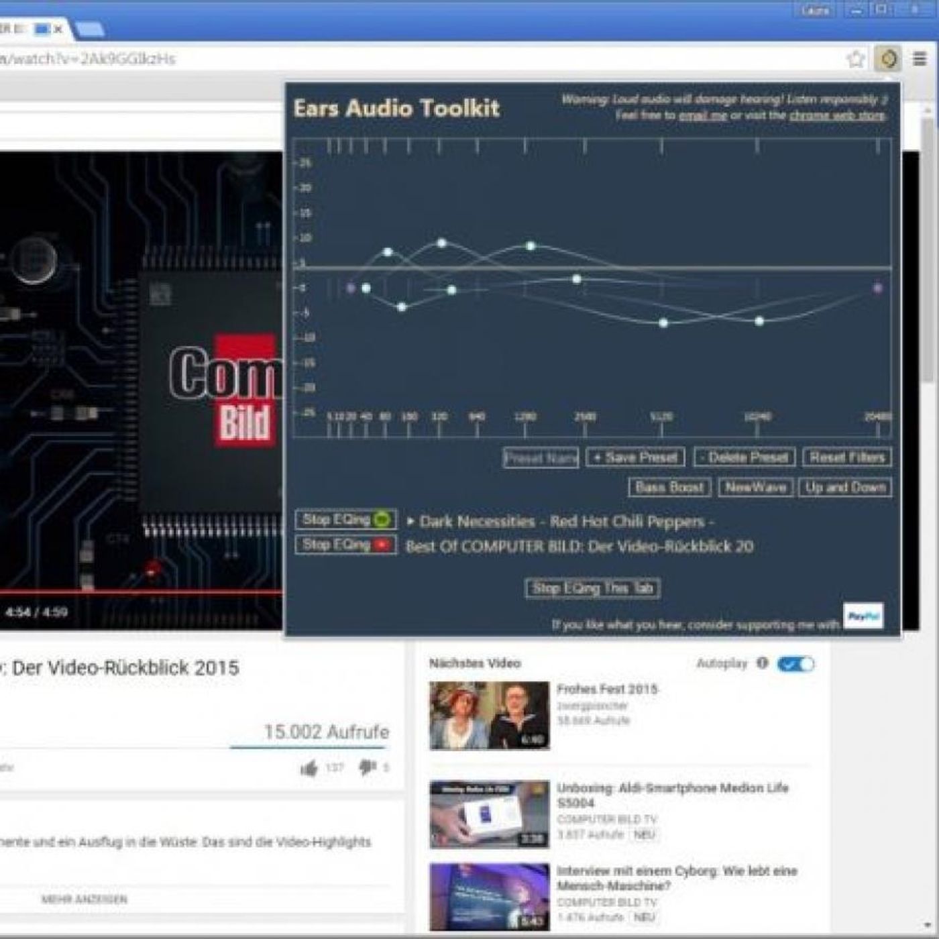The height and width of the screenshot is (939, 939).
Task: Select the purple high-shelf dot at 20480 Hz
Action: pos(878,288)
